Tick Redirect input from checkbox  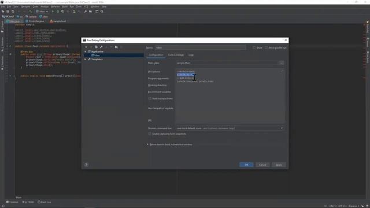pos(150,98)
